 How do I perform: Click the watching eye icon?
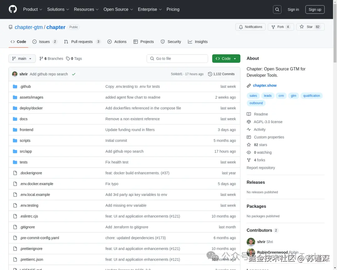click(x=249, y=152)
